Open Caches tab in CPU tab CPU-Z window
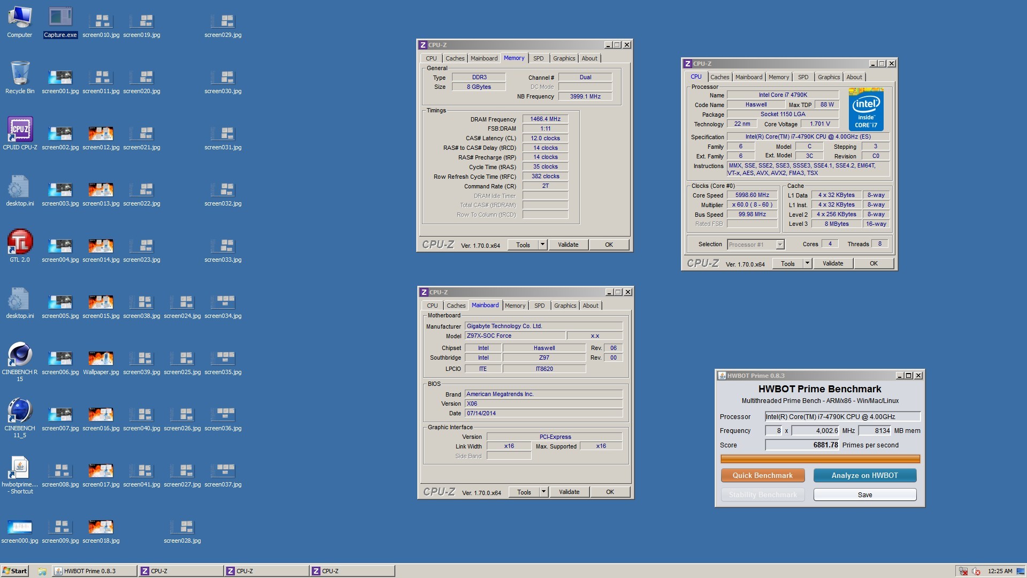 coord(719,77)
